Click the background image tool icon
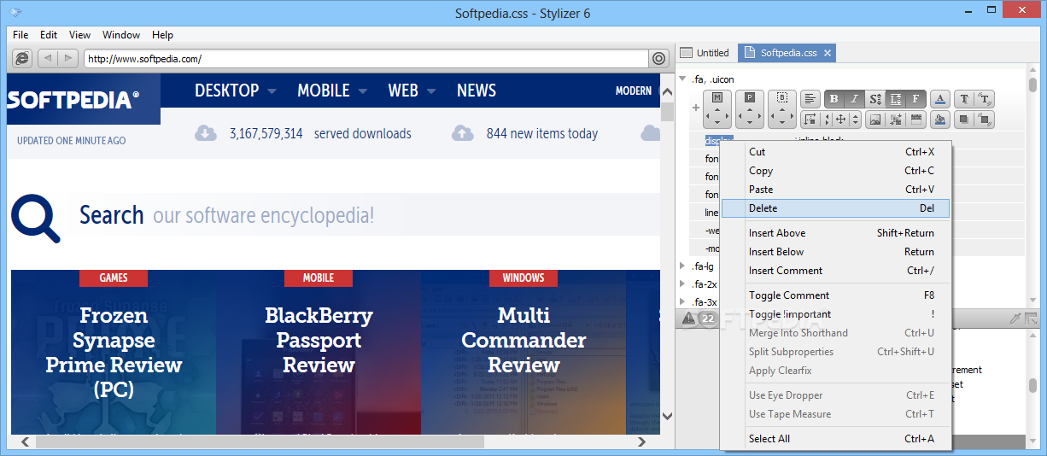The image size is (1047, 456). 875,120
